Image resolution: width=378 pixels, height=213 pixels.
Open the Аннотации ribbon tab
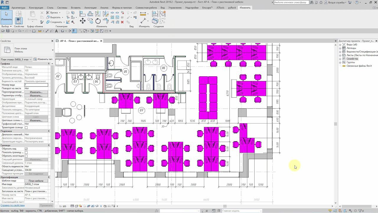pos(90,8)
